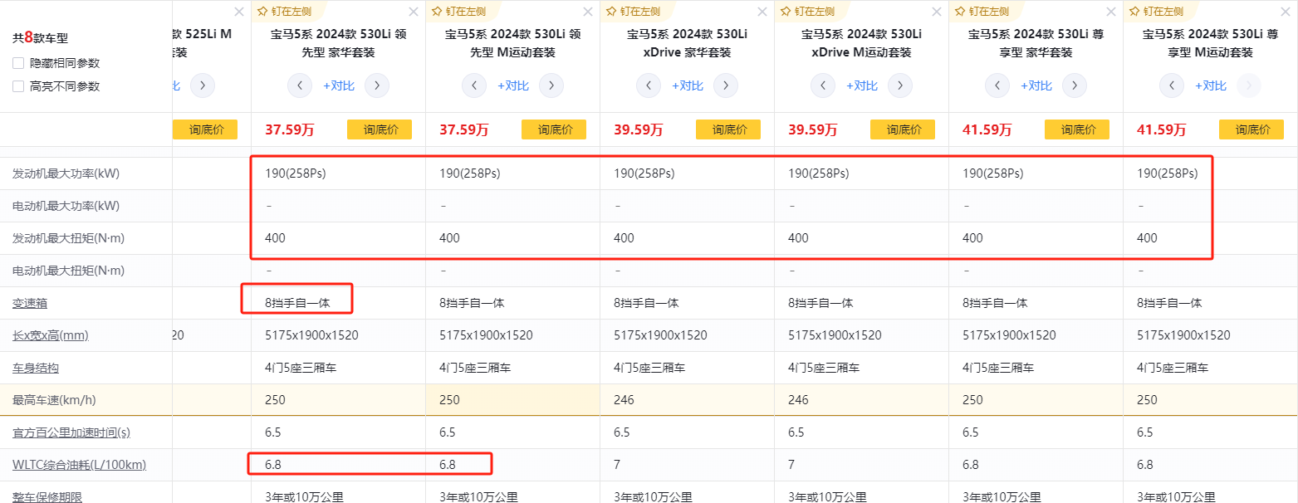Pin 530Li xDrive M运动套装 to the left
1298x503 pixels.
click(807, 11)
